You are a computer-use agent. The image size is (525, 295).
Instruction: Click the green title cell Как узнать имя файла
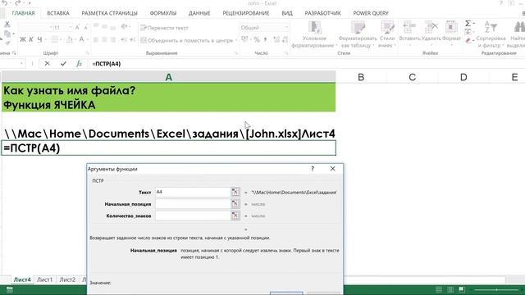point(168,98)
